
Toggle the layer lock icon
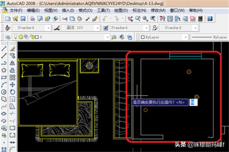[31, 37]
